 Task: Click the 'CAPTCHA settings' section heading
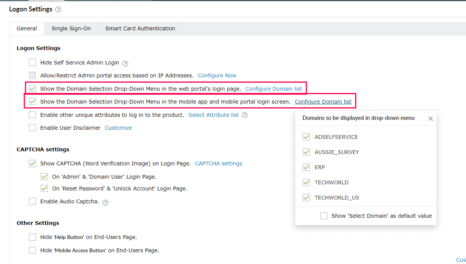[43, 149]
